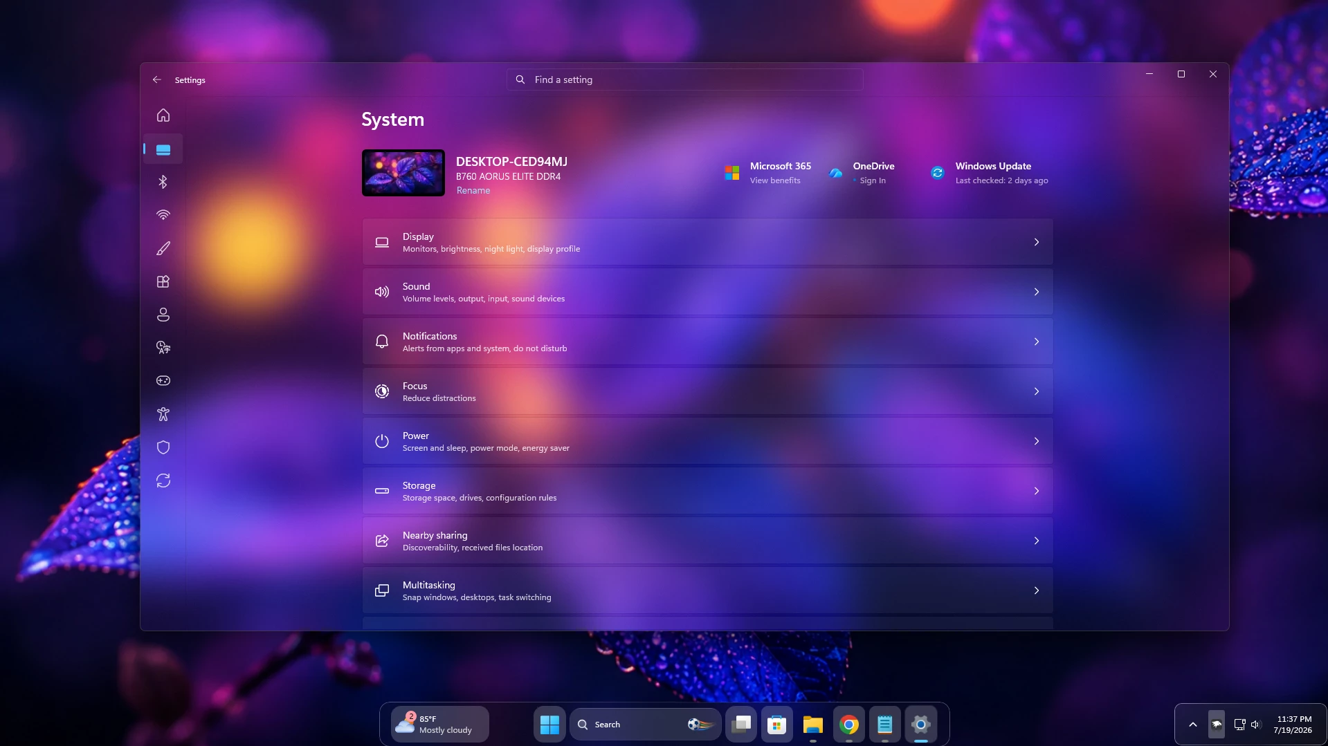Click the Find a setting search box

pos(684,80)
